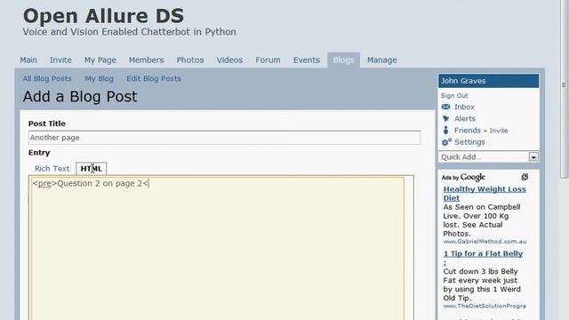Switch to the Members tab
The image size is (569, 320).
coord(146,60)
